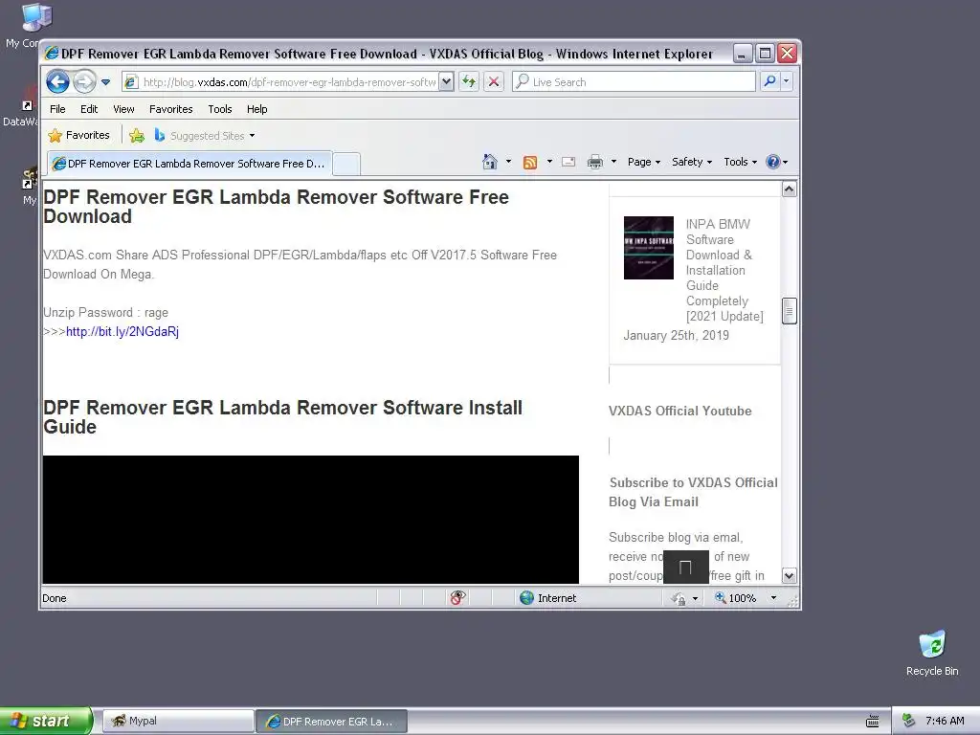The width and height of the screenshot is (980, 735).
Task: Open the File menu
Action: (57, 109)
